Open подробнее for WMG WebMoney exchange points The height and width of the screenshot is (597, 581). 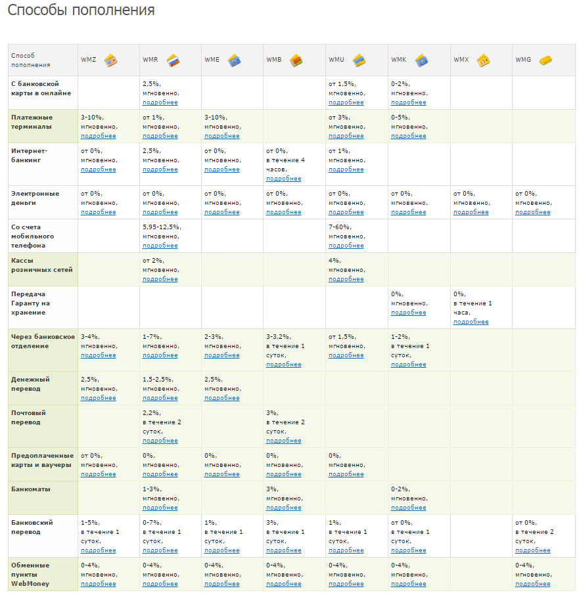point(532,584)
